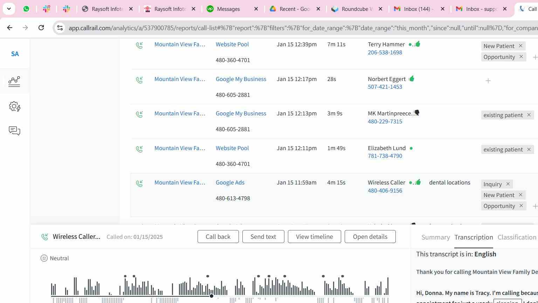This screenshot has width=538, height=303.
Task: Open the Google Ads source link
Action: pyautogui.click(x=230, y=182)
